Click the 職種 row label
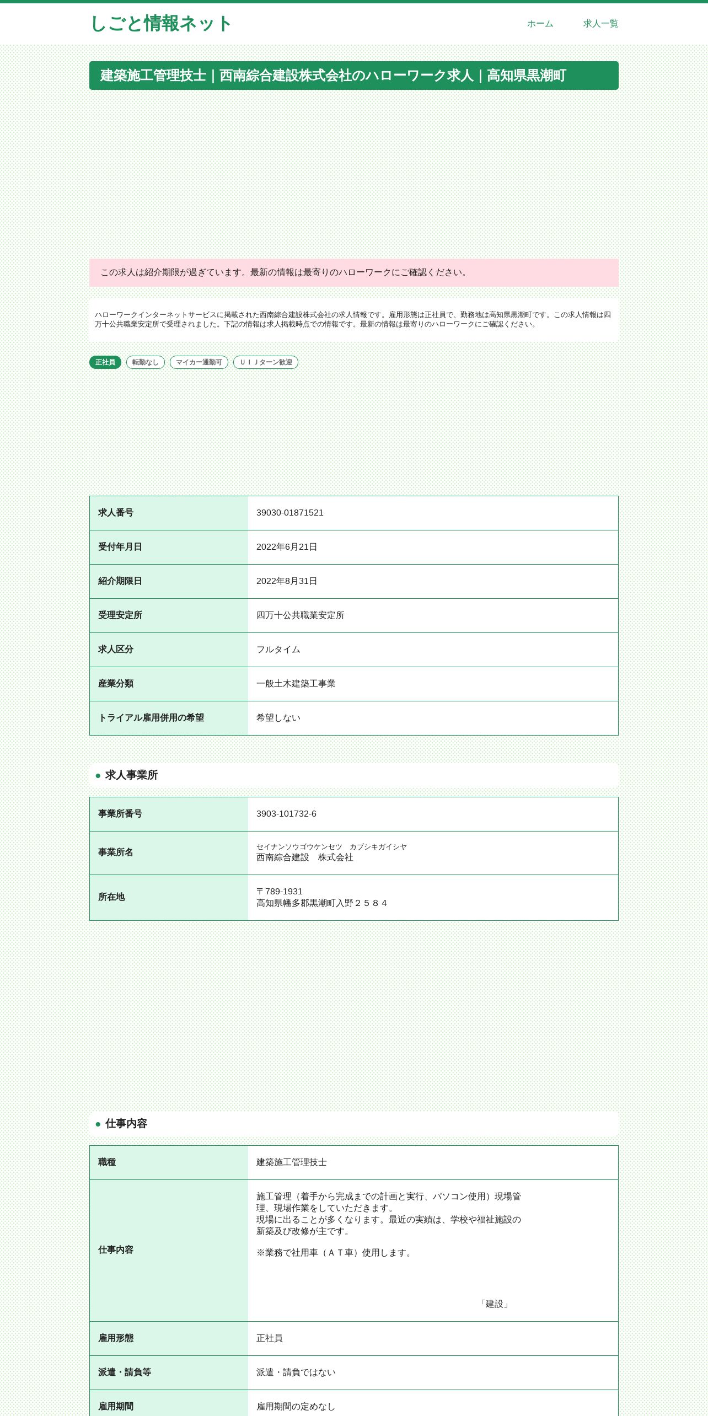This screenshot has height=1416, width=708. [x=107, y=1162]
